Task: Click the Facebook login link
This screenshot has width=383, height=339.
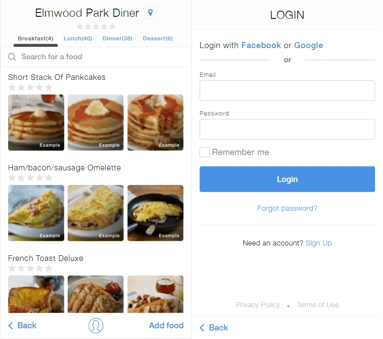Action: pyautogui.click(x=261, y=45)
